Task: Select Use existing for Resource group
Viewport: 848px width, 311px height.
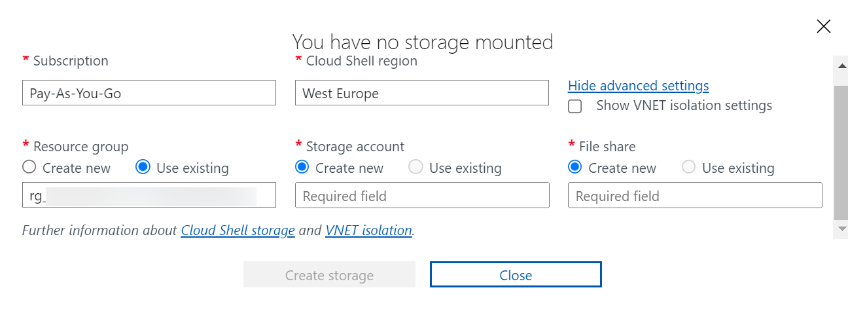Action: coord(143,168)
